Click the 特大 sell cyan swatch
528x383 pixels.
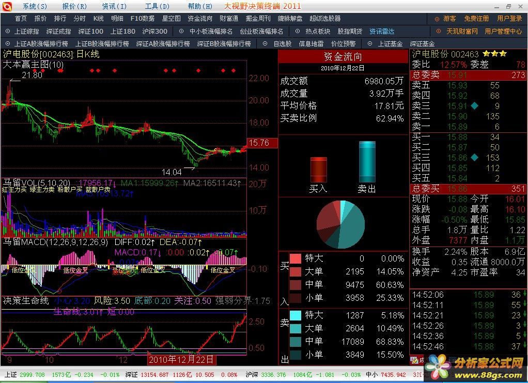coord(296,315)
